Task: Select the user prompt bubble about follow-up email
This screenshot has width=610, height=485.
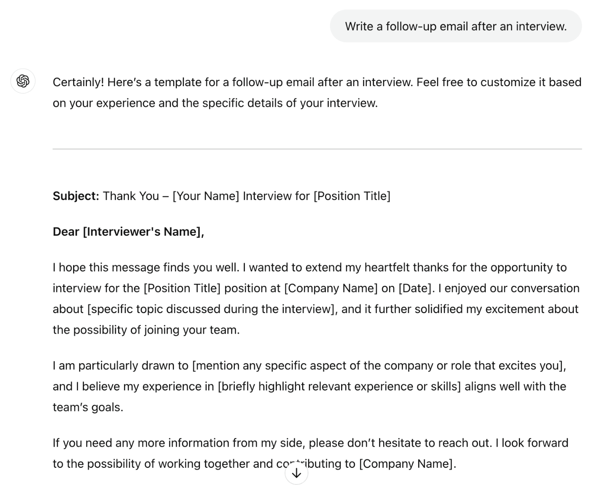Action: pyautogui.click(x=456, y=26)
